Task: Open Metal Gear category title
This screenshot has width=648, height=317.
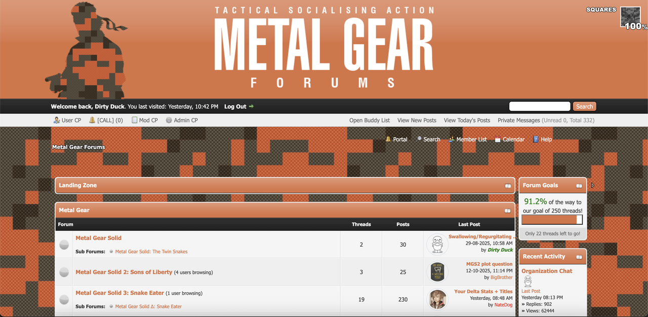Action: [74, 210]
